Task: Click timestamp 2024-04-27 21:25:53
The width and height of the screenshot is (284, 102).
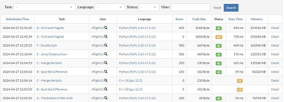Action: pos(17,45)
